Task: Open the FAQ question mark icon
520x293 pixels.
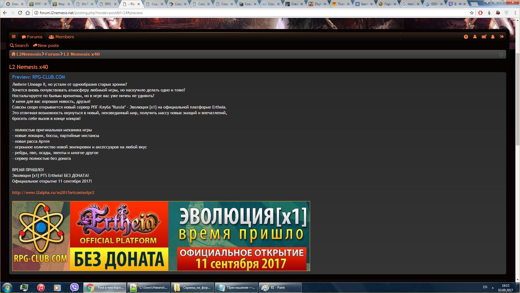Action: (x=466, y=37)
